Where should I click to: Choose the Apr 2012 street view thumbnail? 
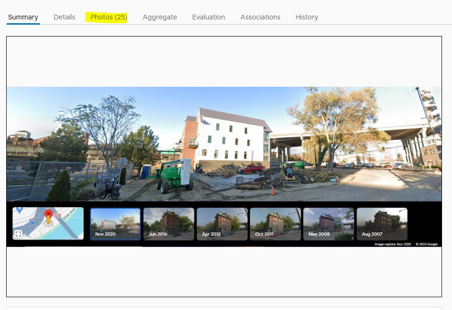(x=222, y=224)
